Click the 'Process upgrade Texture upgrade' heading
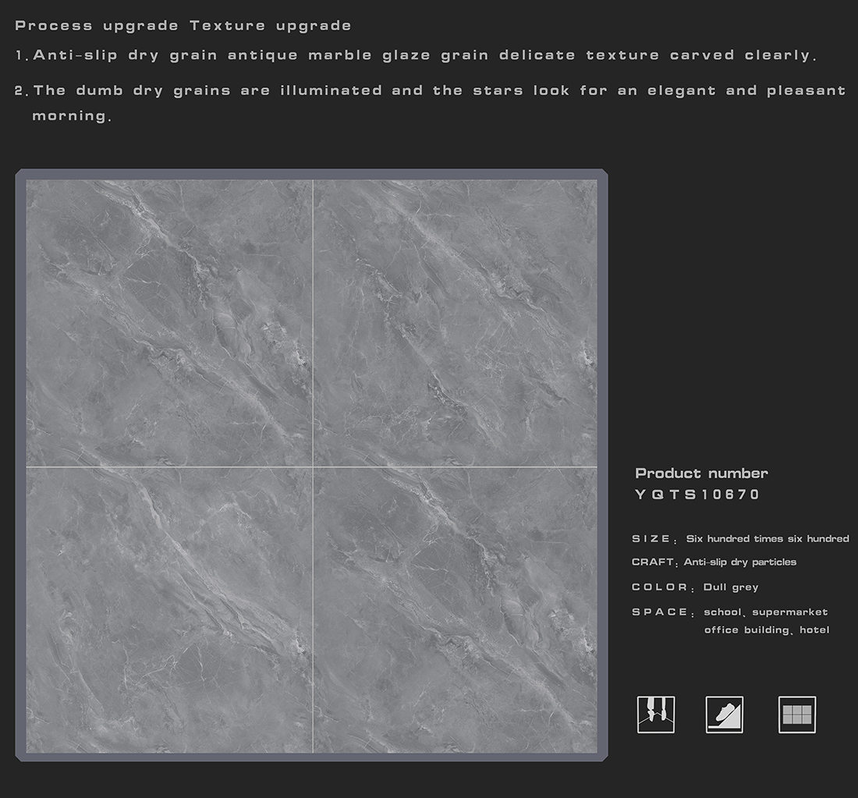This screenshot has width=858, height=798. coord(183,26)
